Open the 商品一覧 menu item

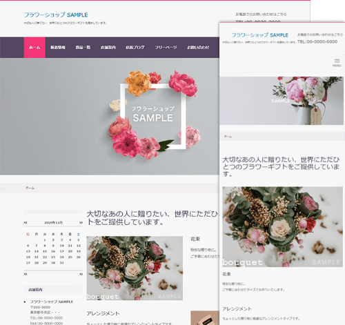tap(83, 48)
